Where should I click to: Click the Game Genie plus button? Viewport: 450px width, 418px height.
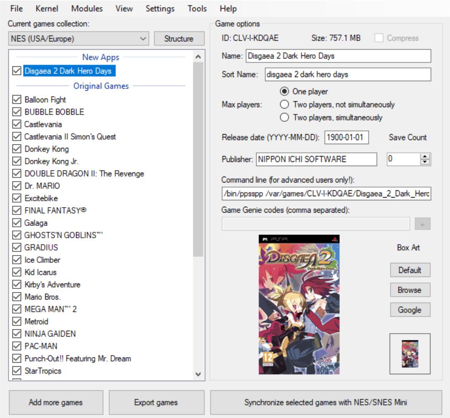(423, 224)
